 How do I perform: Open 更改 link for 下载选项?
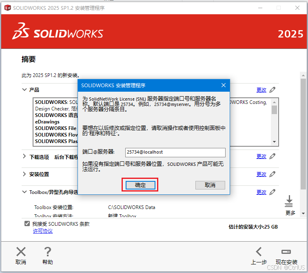(261, 156)
